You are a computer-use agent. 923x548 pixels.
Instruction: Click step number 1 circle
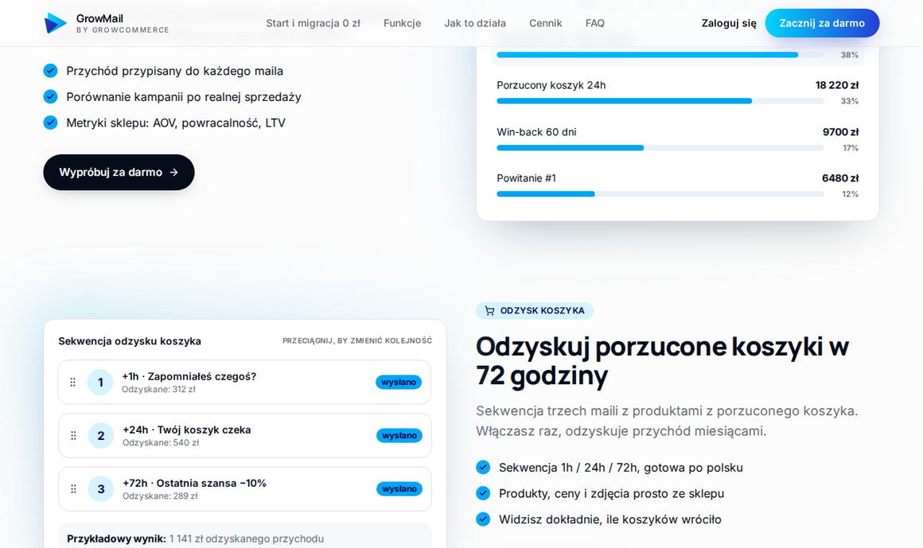point(100,382)
